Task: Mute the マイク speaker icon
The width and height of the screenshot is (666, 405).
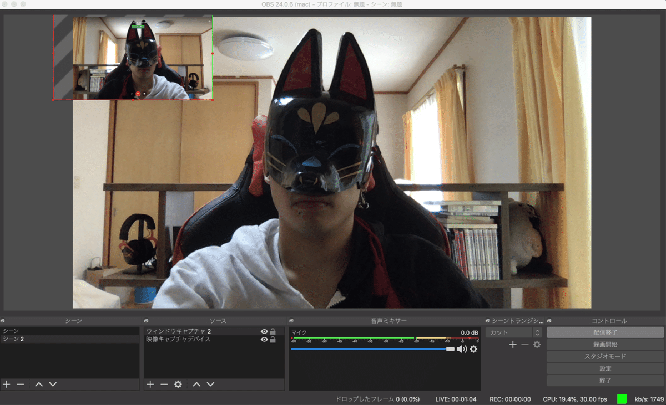Action: (x=462, y=349)
